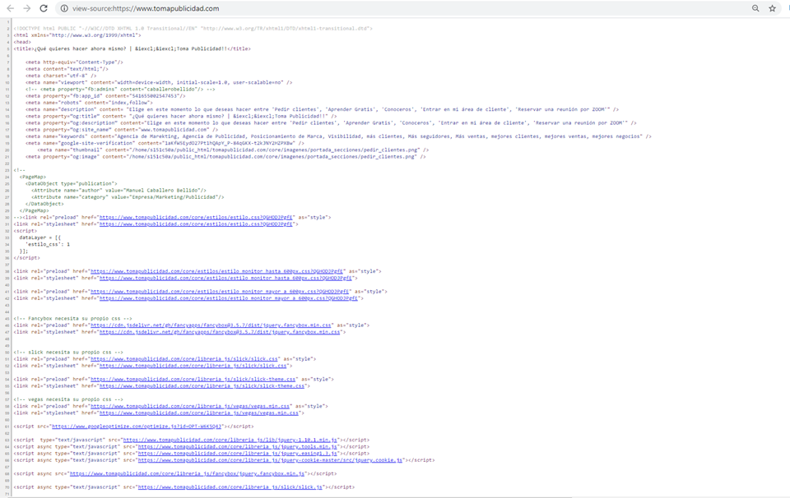Image resolution: width=790 pixels, height=498 pixels.
Task: Open preload slick-theme.css link
Action: pos(193,380)
